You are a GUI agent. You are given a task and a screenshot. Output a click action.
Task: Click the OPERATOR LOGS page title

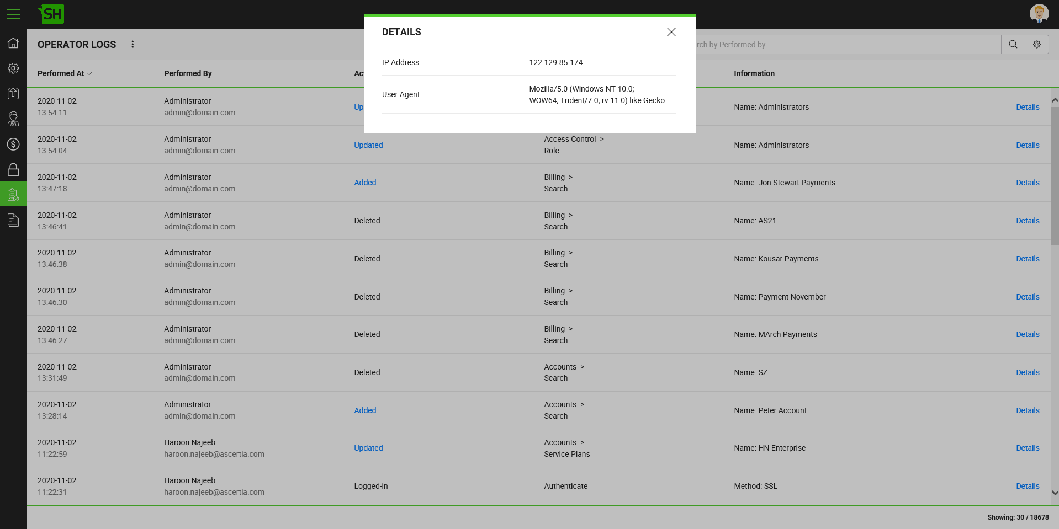click(77, 45)
